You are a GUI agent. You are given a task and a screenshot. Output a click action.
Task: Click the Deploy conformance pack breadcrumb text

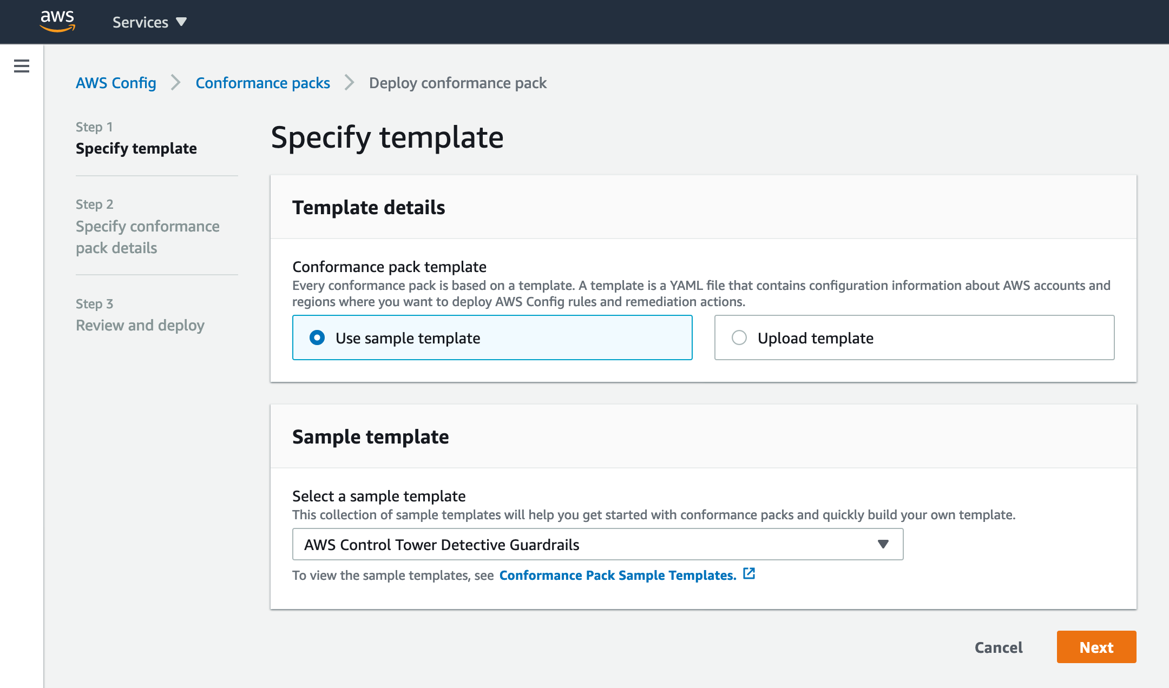click(458, 83)
